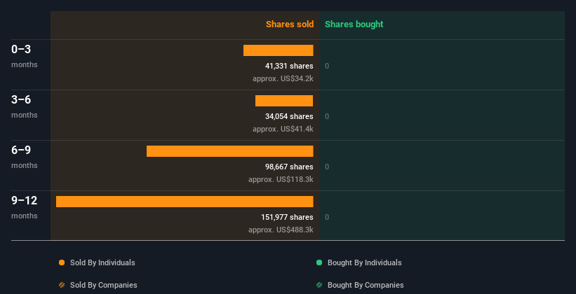Select the Bought By Individuals legend label

364,262
